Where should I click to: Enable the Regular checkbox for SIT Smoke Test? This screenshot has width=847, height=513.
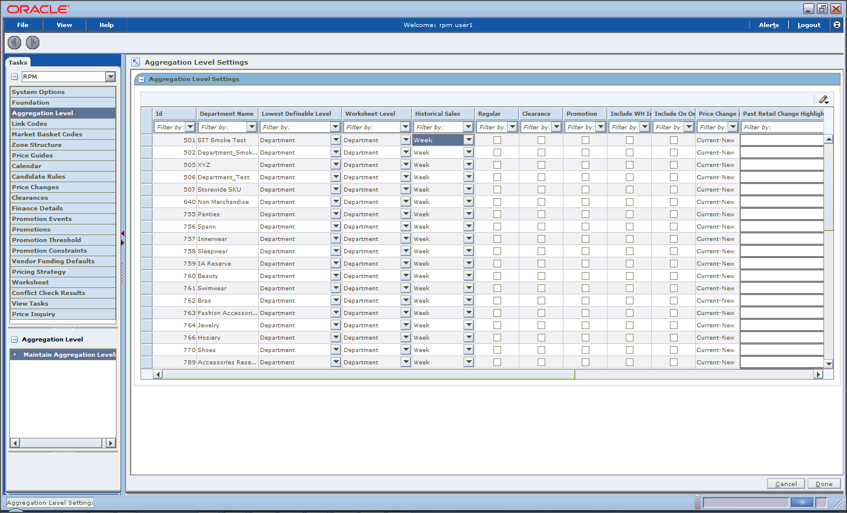(497, 140)
